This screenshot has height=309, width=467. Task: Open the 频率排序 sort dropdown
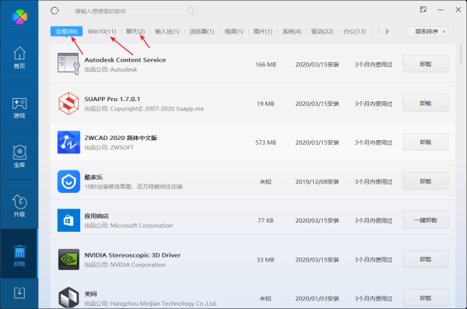point(427,31)
